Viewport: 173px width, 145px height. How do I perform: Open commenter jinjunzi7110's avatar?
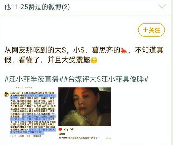pyautogui.click(x=6, y=95)
